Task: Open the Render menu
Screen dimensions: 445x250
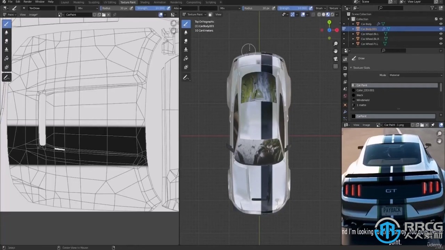Action: tap(27, 2)
